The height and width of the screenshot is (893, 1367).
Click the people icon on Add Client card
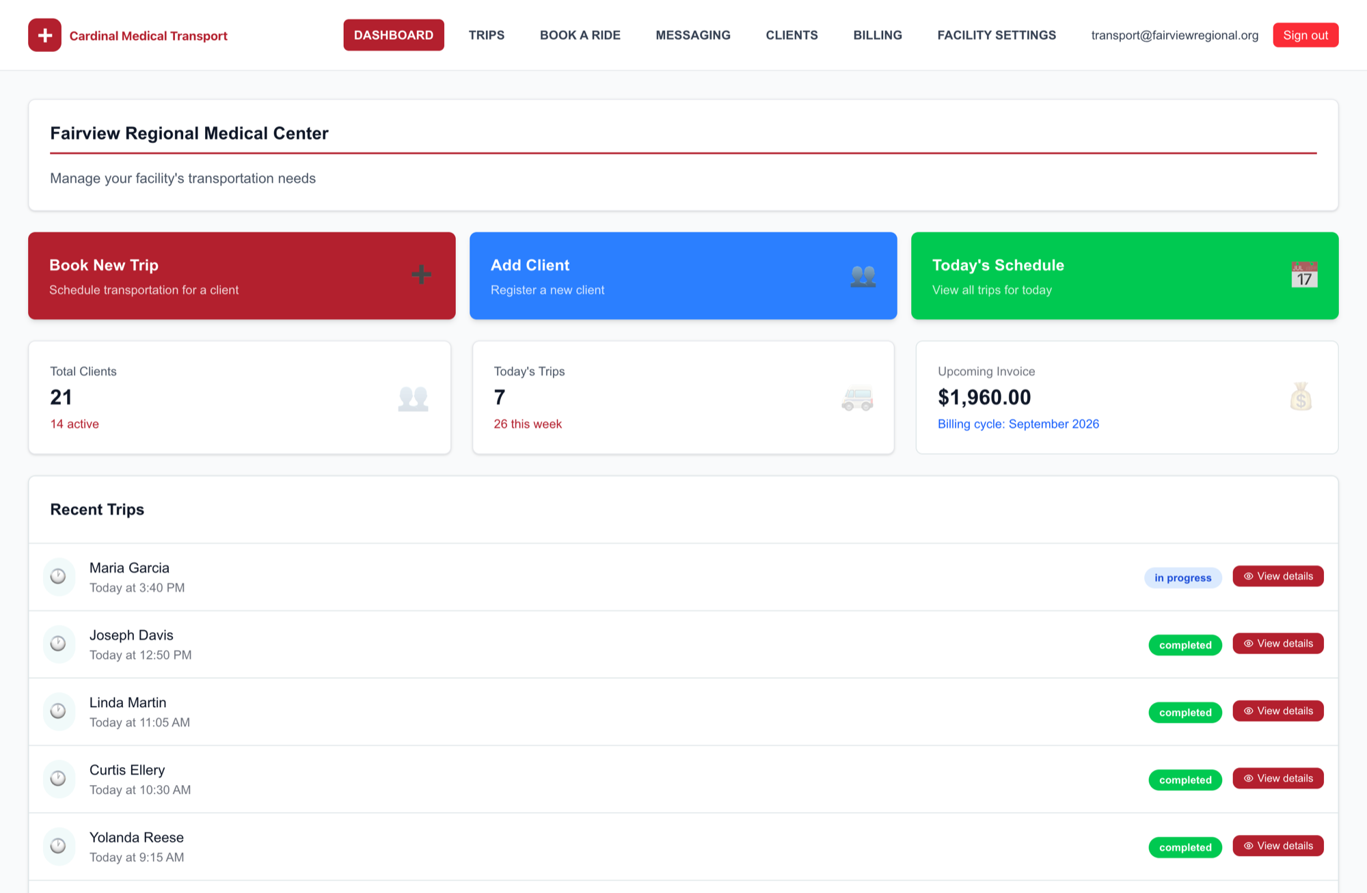point(863,275)
